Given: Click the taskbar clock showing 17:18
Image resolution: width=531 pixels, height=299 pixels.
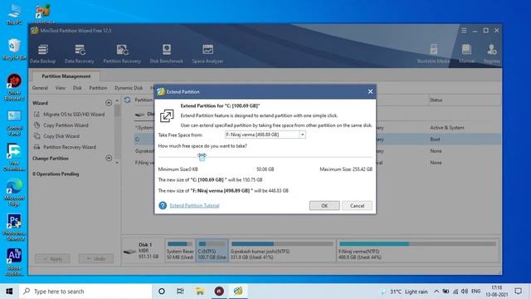Looking at the screenshot, I should pyautogui.click(x=496, y=292).
